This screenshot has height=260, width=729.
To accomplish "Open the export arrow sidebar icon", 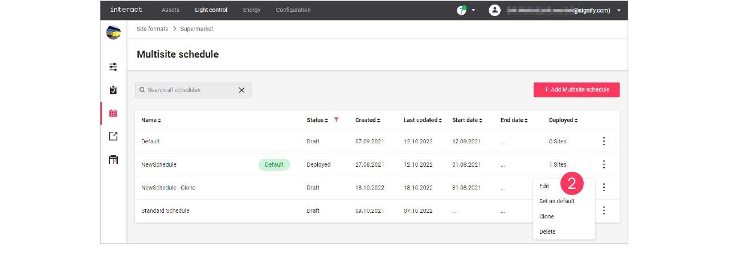I will [113, 136].
